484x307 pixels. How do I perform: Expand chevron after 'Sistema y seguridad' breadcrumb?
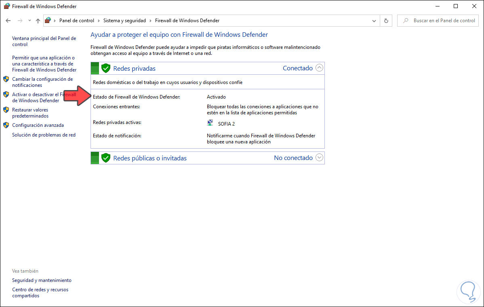(x=151, y=20)
